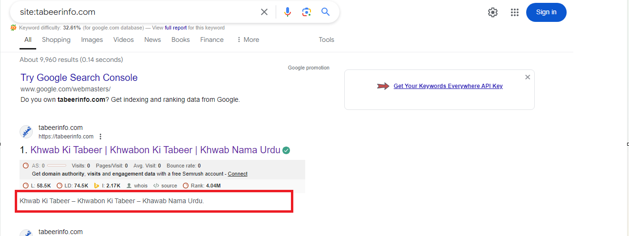Open the Khwab Ki Tabeer result link
629x236 pixels.
tap(155, 150)
